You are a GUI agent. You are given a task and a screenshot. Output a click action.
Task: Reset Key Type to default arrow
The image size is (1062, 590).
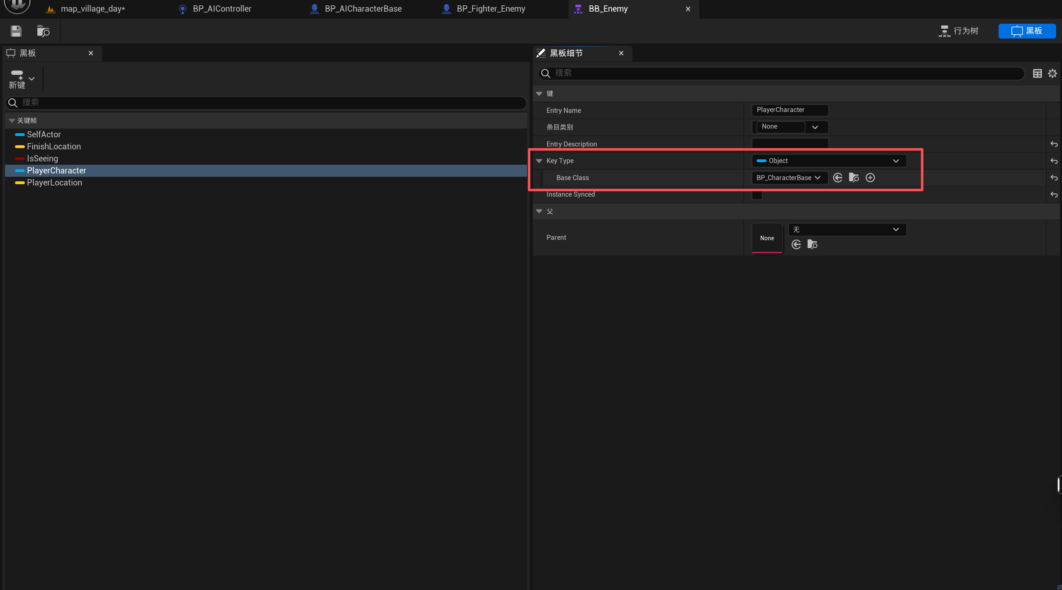tap(1054, 161)
